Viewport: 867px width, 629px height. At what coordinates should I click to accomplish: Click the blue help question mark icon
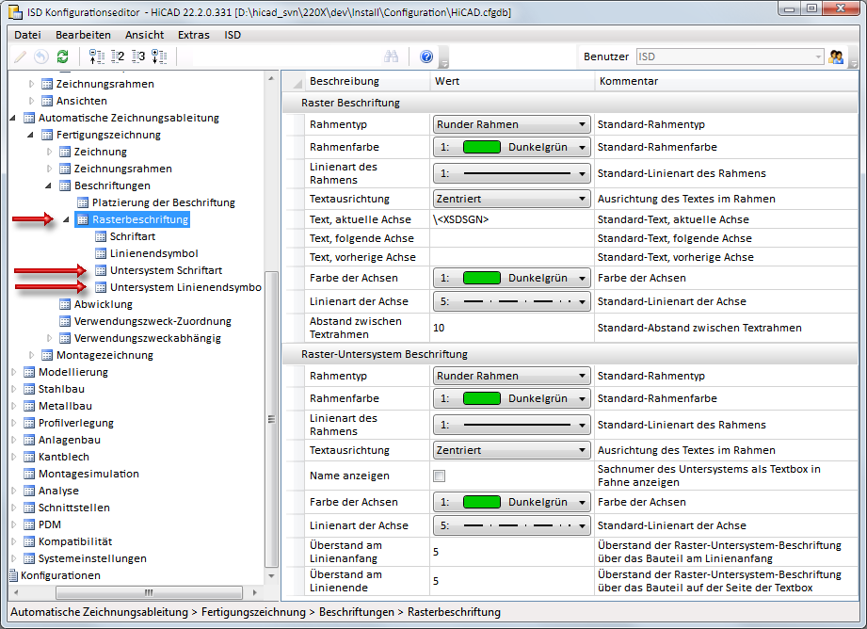coord(426,56)
